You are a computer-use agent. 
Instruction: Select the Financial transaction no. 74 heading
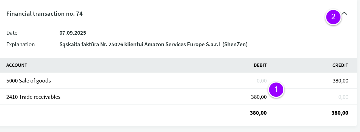(x=45, y=13)
